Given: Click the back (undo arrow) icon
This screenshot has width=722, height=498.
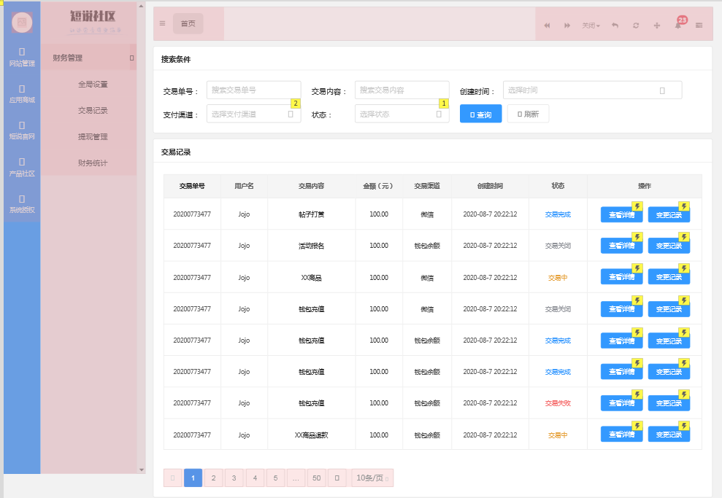Looking at the screenshot, I should [615, 26].
